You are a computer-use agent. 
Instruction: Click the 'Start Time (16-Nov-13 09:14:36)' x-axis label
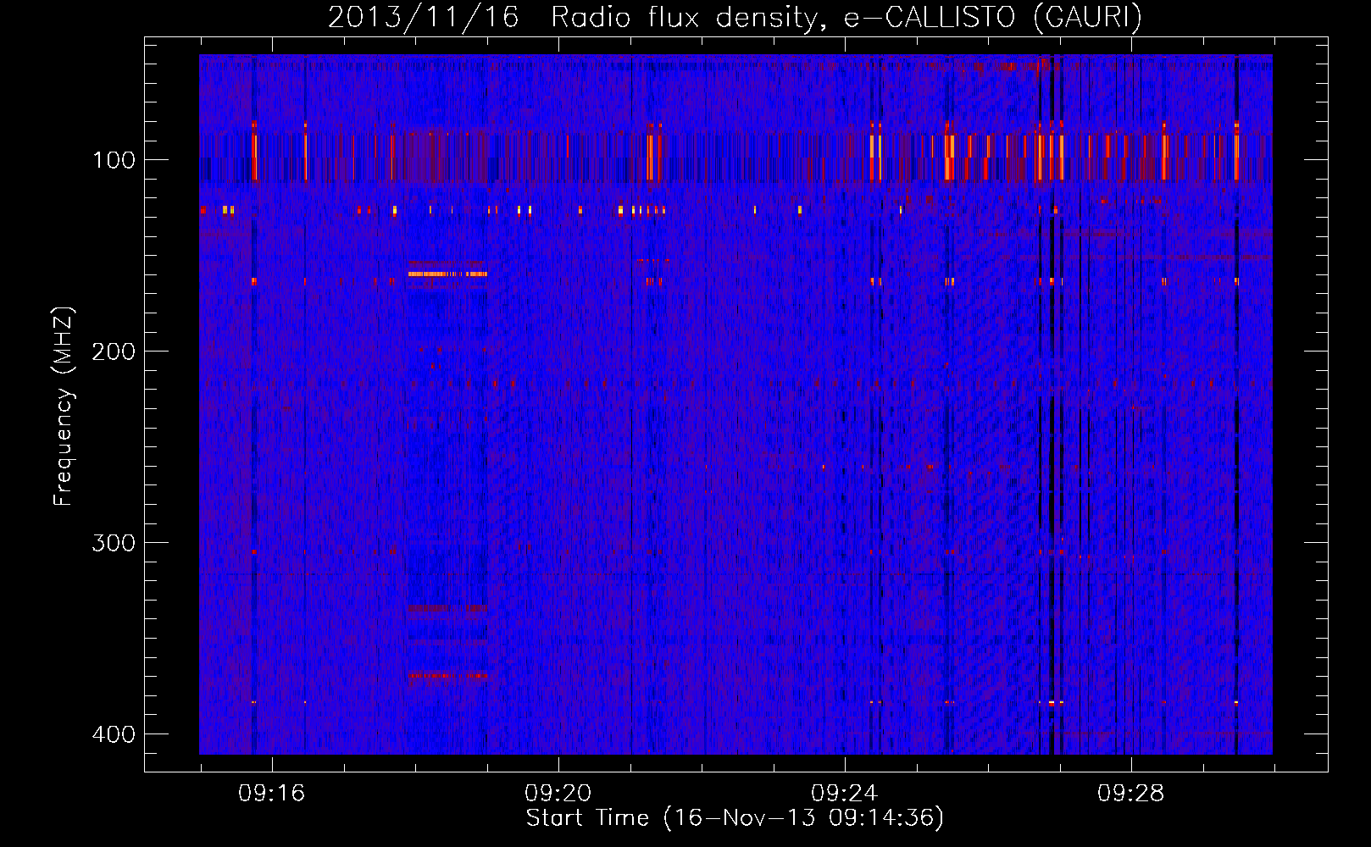(x=735, y=818)
